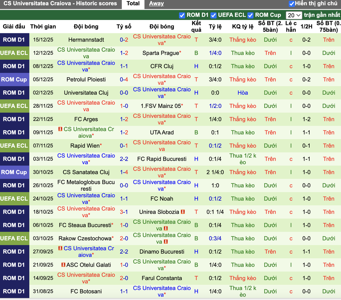Click the date 31/08/25
Viewport: 341px width, 300px height.
43,291
